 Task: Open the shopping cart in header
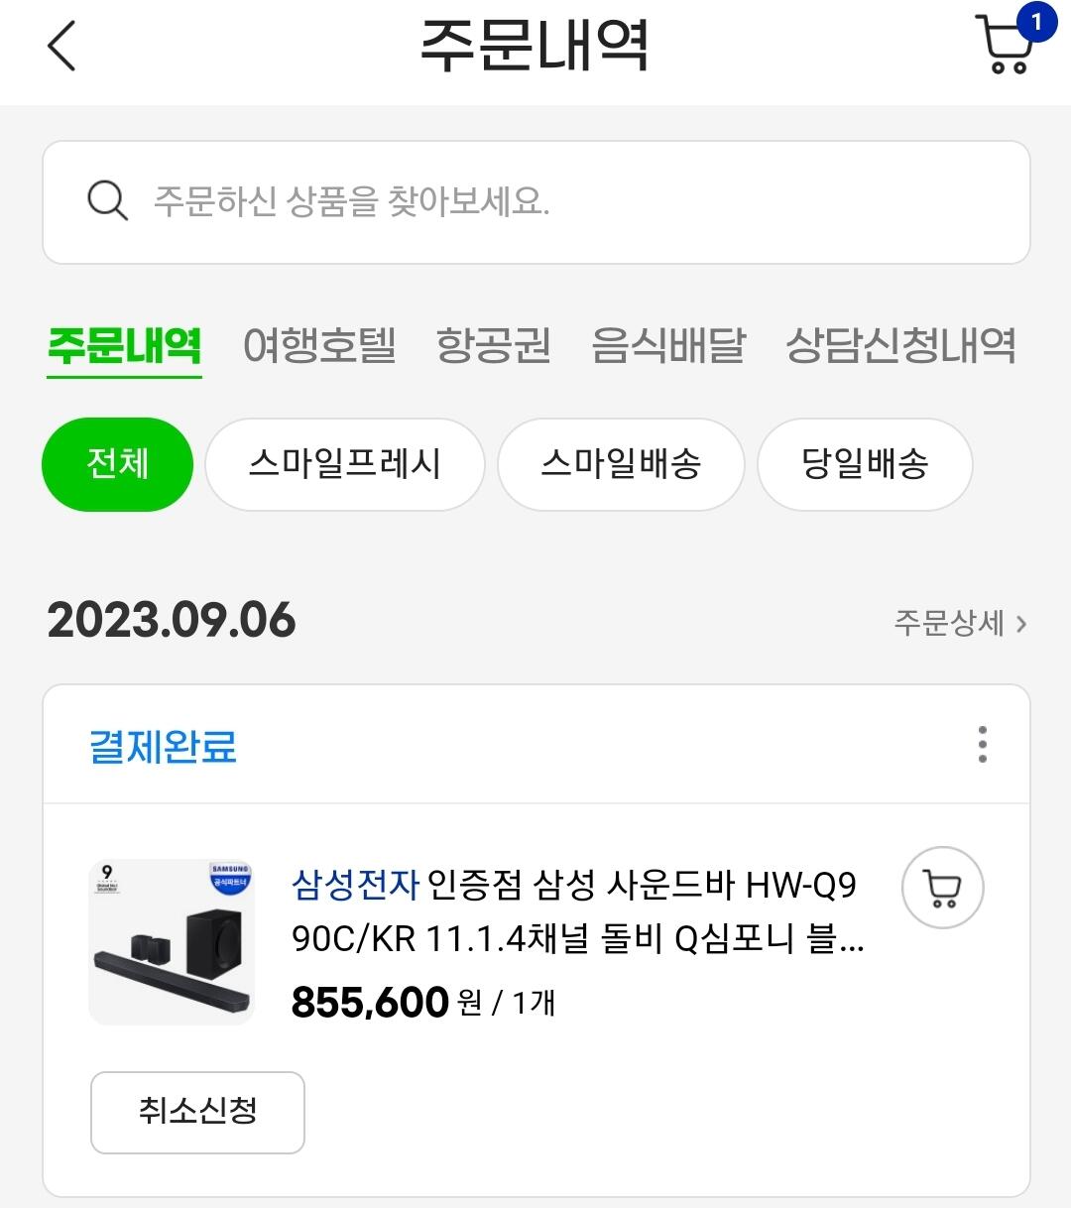(1004, 47)
